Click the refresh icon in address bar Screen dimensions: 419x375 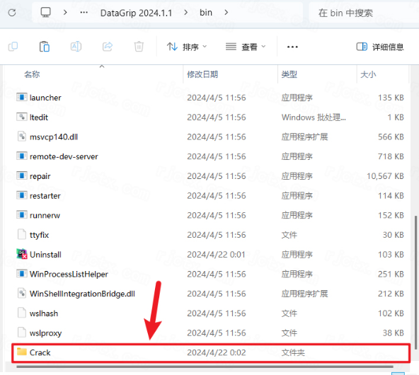pyautogui.click(x=12, y=13)
